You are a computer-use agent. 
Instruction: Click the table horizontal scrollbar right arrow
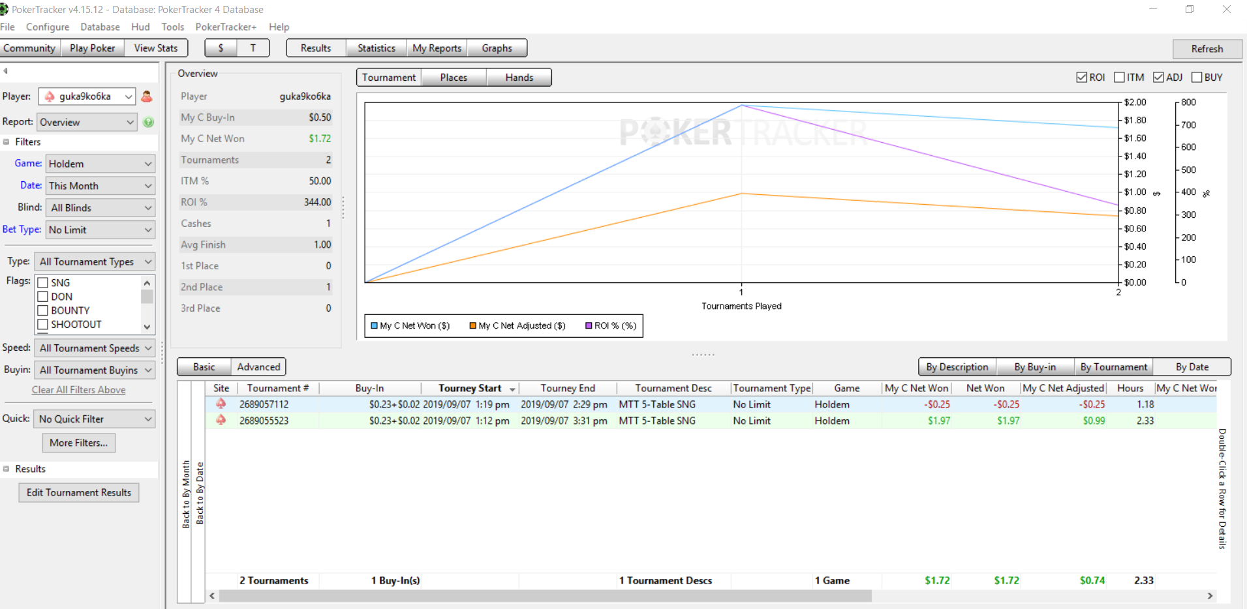pyautogui.click(x=1210, y=596)
